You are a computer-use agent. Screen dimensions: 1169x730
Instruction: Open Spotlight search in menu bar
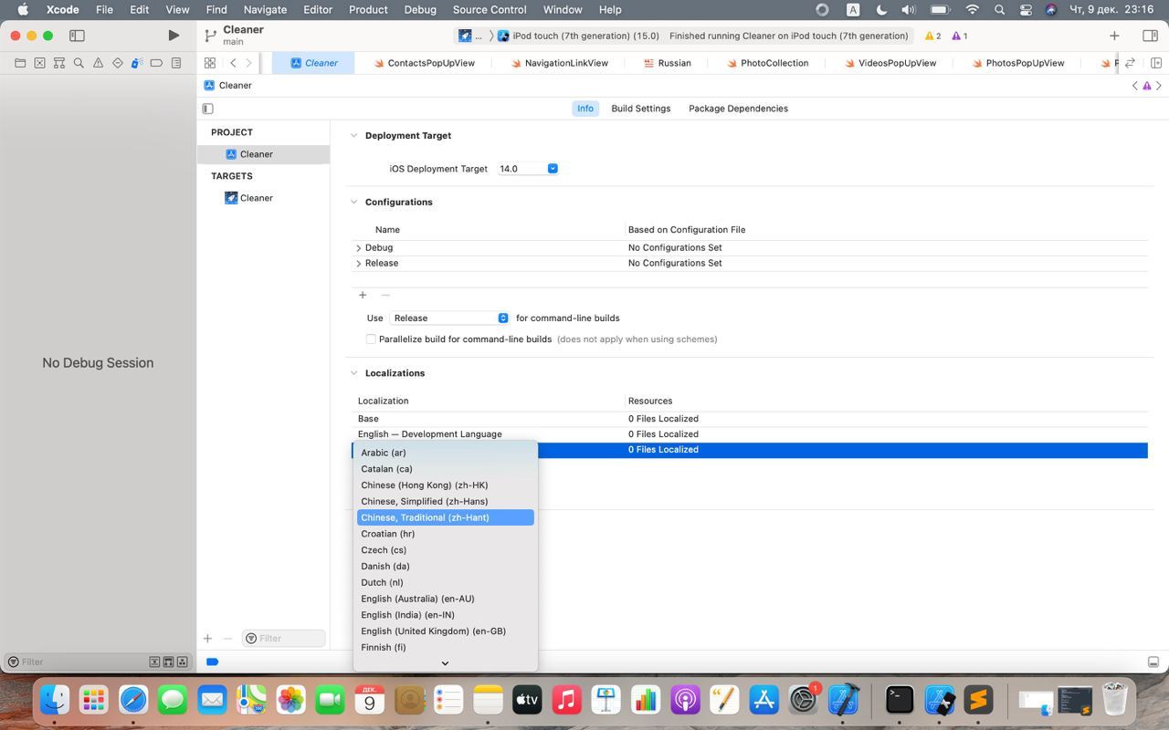[x=1000, y=10]
